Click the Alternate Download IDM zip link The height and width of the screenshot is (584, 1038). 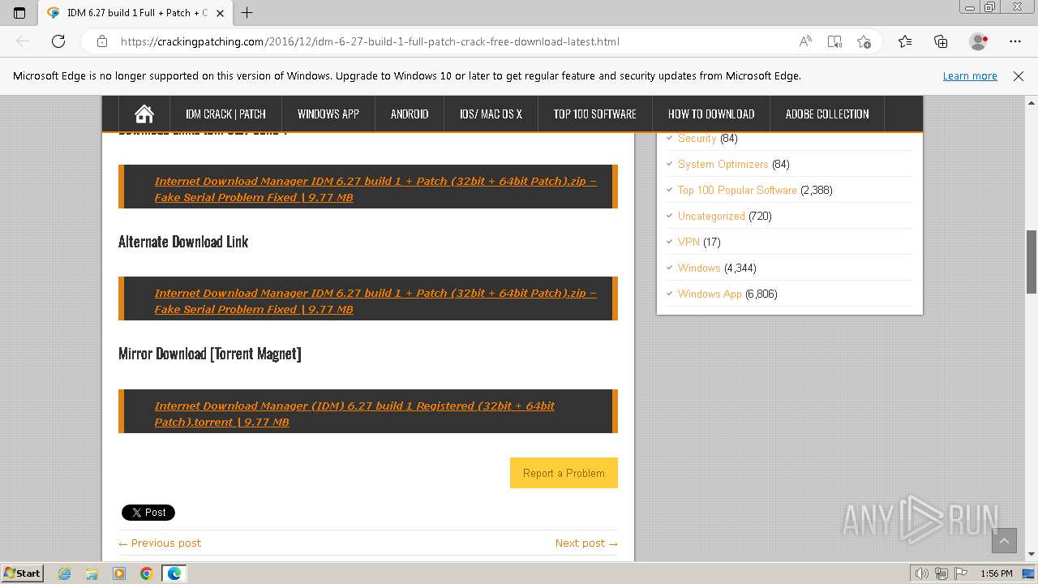click(x=375, y=301)
